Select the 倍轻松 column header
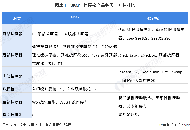This screenshot has height=130, width=190. (x=153, y=18)
